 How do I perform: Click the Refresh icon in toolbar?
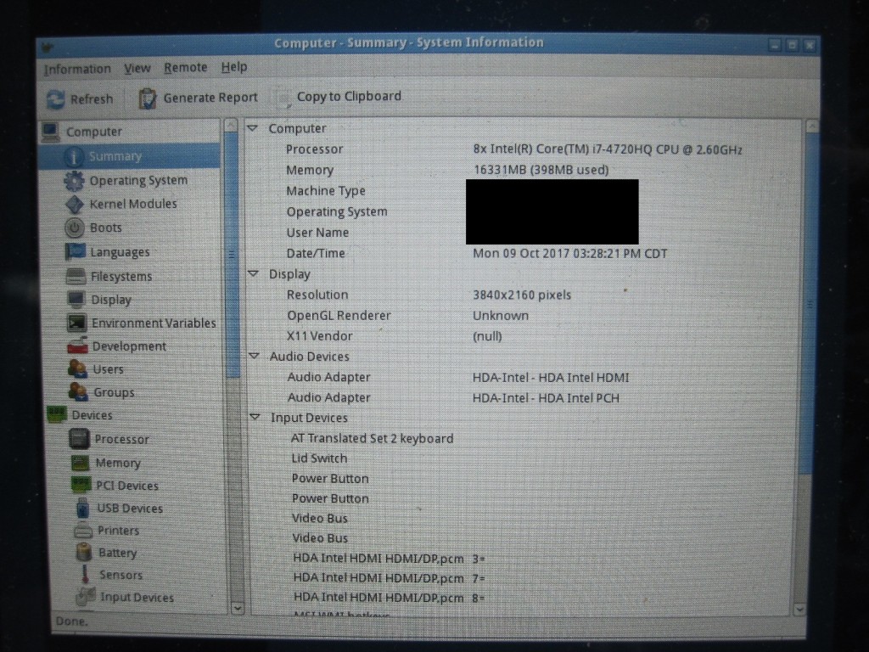pyautogui.click(x=55, y=99)
